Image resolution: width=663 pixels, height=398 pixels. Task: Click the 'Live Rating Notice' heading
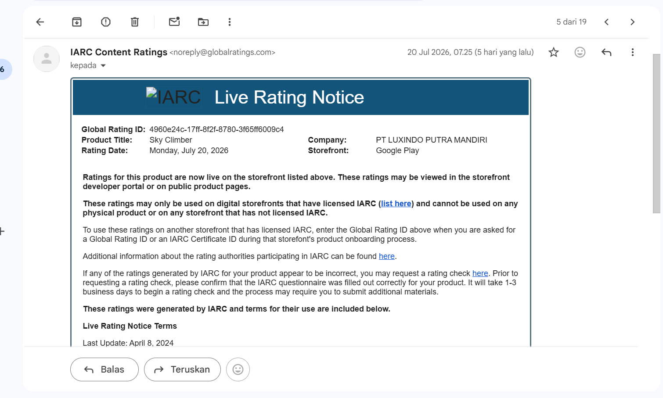pos(289,97)
